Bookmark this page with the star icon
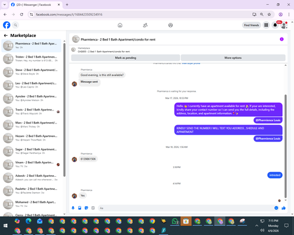Screen dimensions: 294x235 269,15
